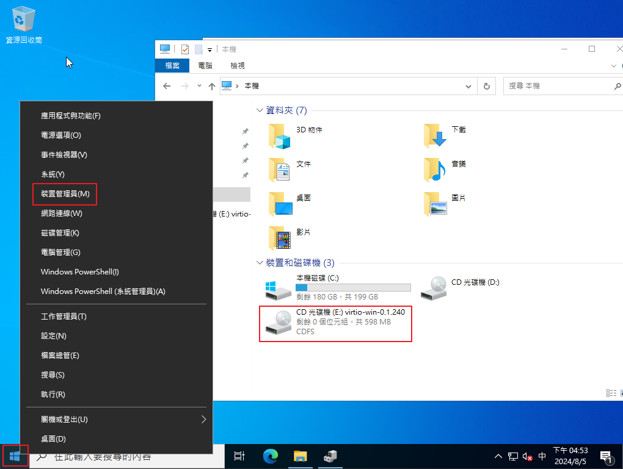Image resolution: width=623 pixels, height=469 pixels.
Task: Open the address bar history dropdown
Action: coord(468,87)
